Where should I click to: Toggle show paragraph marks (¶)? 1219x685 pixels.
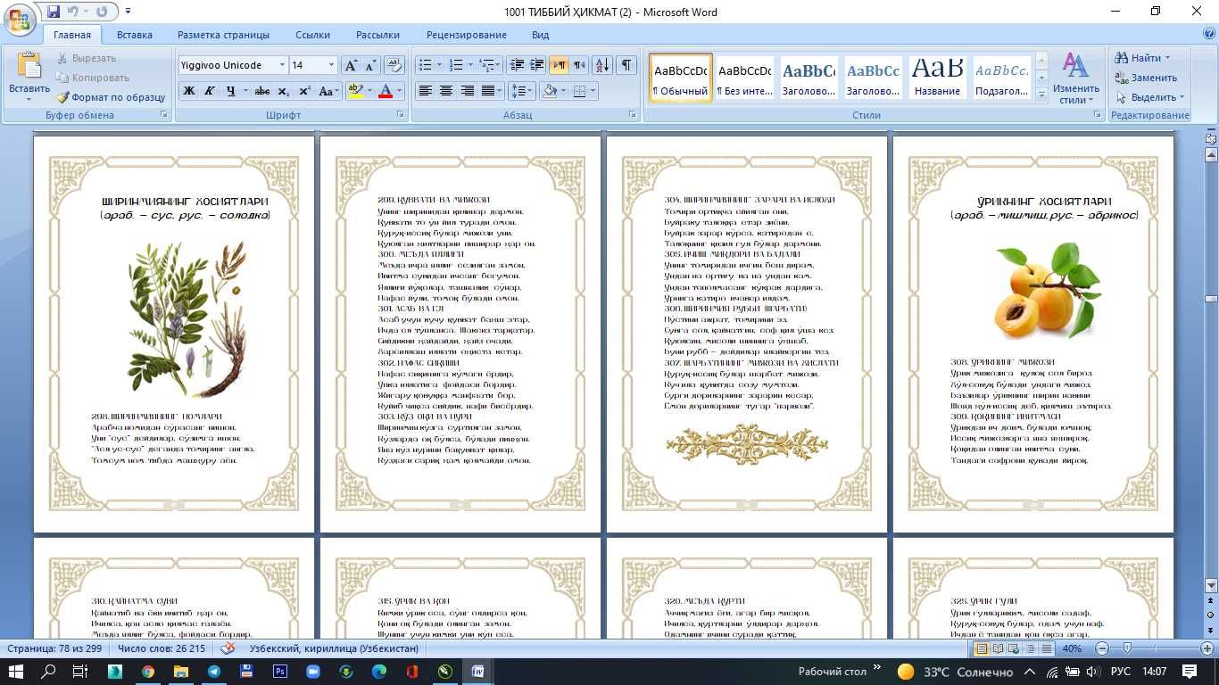point(626,65)
